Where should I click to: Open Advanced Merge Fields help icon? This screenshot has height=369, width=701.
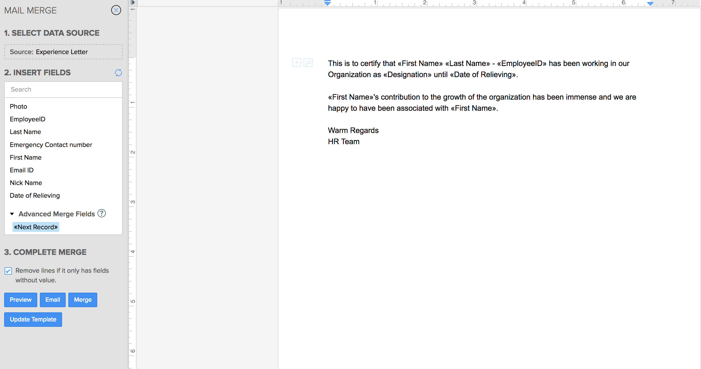(x=101, y=213)
